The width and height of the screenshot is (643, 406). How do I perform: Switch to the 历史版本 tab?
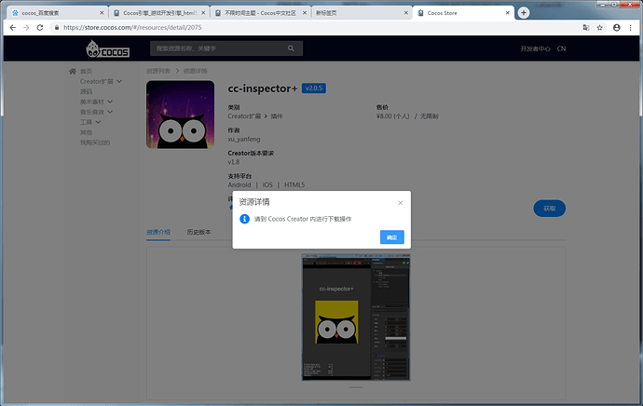point(198,232)
